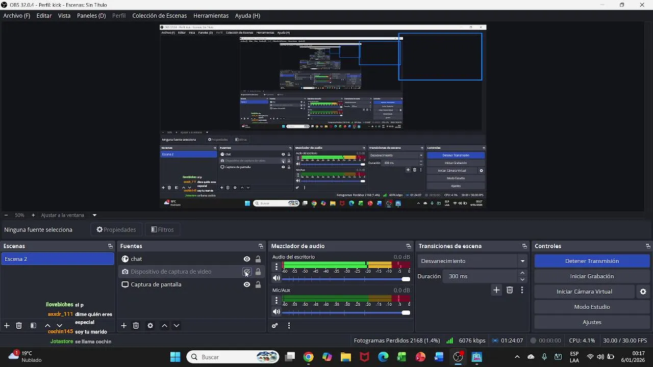Unlock the chat source
The width and height of the screenshot is (653, 367).
pos(258,259)
